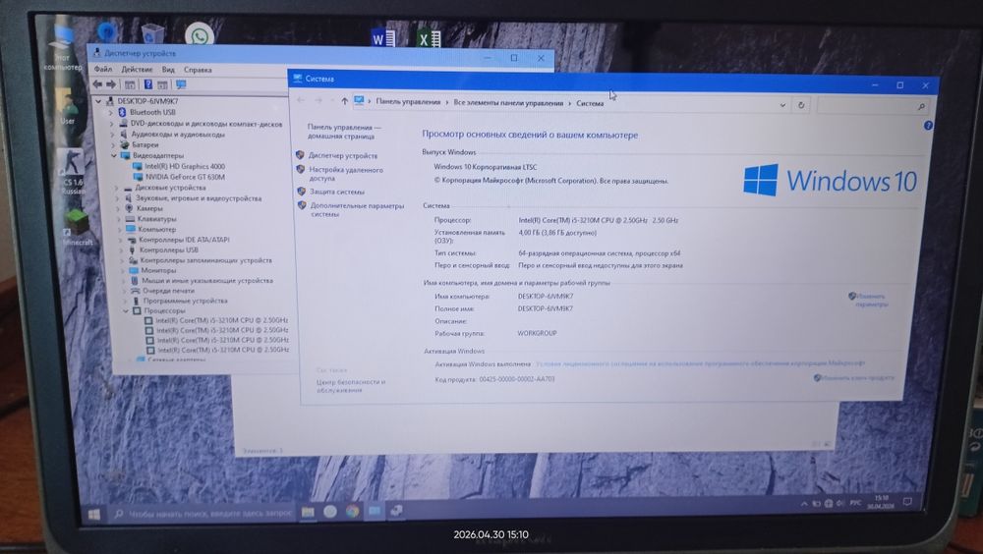Image resolution: width=983 pixels, height=554 pixels.
Task: Select NVIDIA GeForce GT 630M adapter
Action: coord(185,177)
